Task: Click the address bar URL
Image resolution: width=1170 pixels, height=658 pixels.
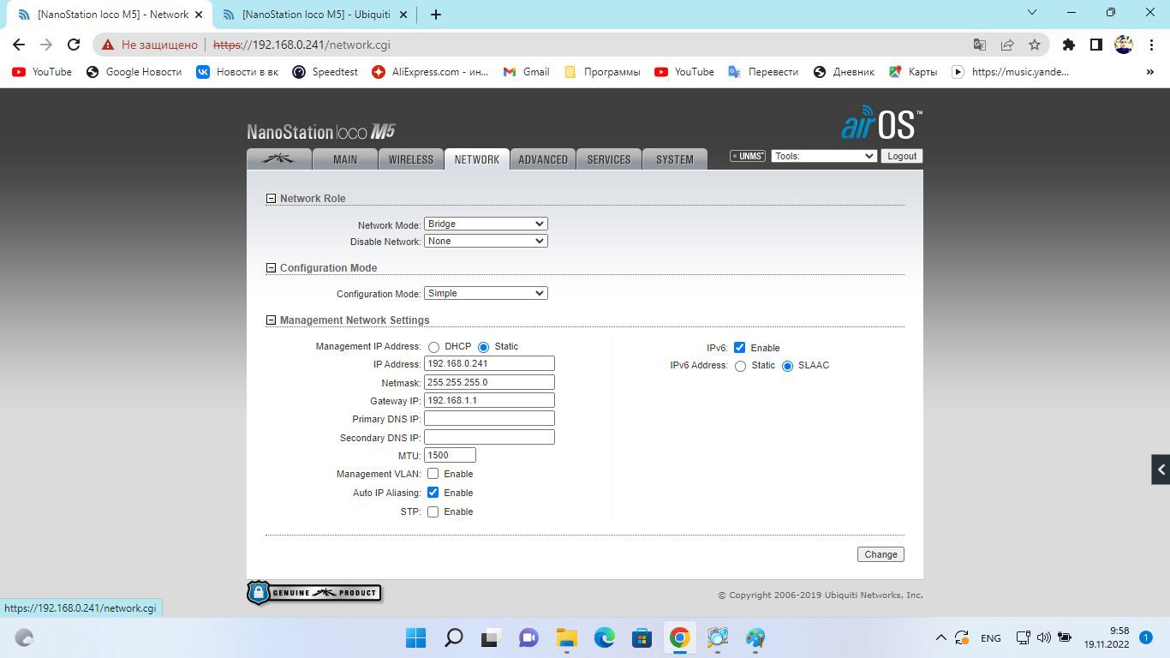Action: click(301, 45)
